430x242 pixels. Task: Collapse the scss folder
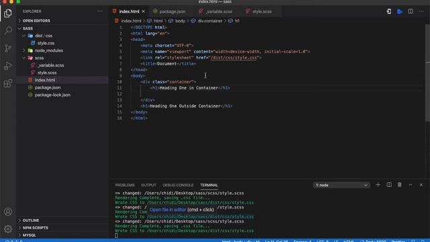tap(62, 58)
